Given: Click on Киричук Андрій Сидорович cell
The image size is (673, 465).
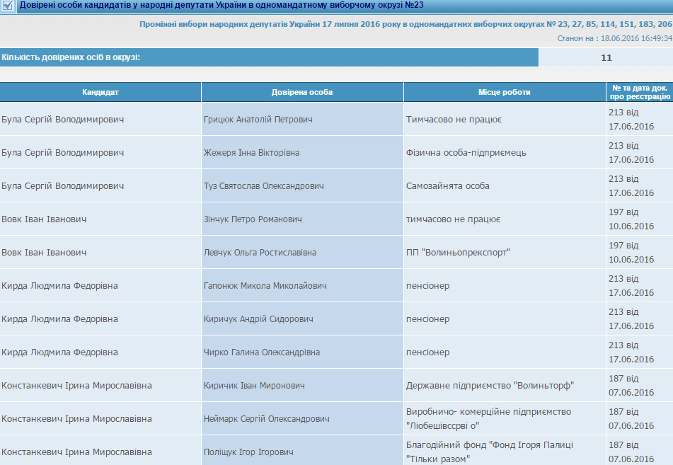Looking at the screenshot, I should point(258,319).
